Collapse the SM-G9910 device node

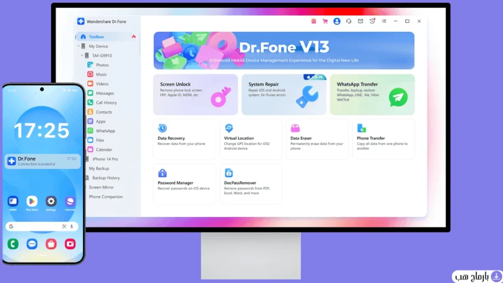click(x=82, y=56)
